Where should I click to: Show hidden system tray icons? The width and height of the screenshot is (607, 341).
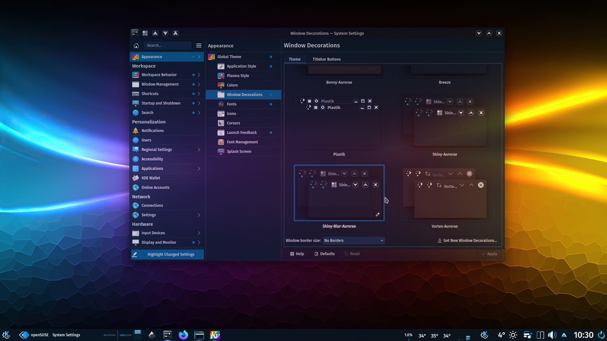(x=564, y=335)
